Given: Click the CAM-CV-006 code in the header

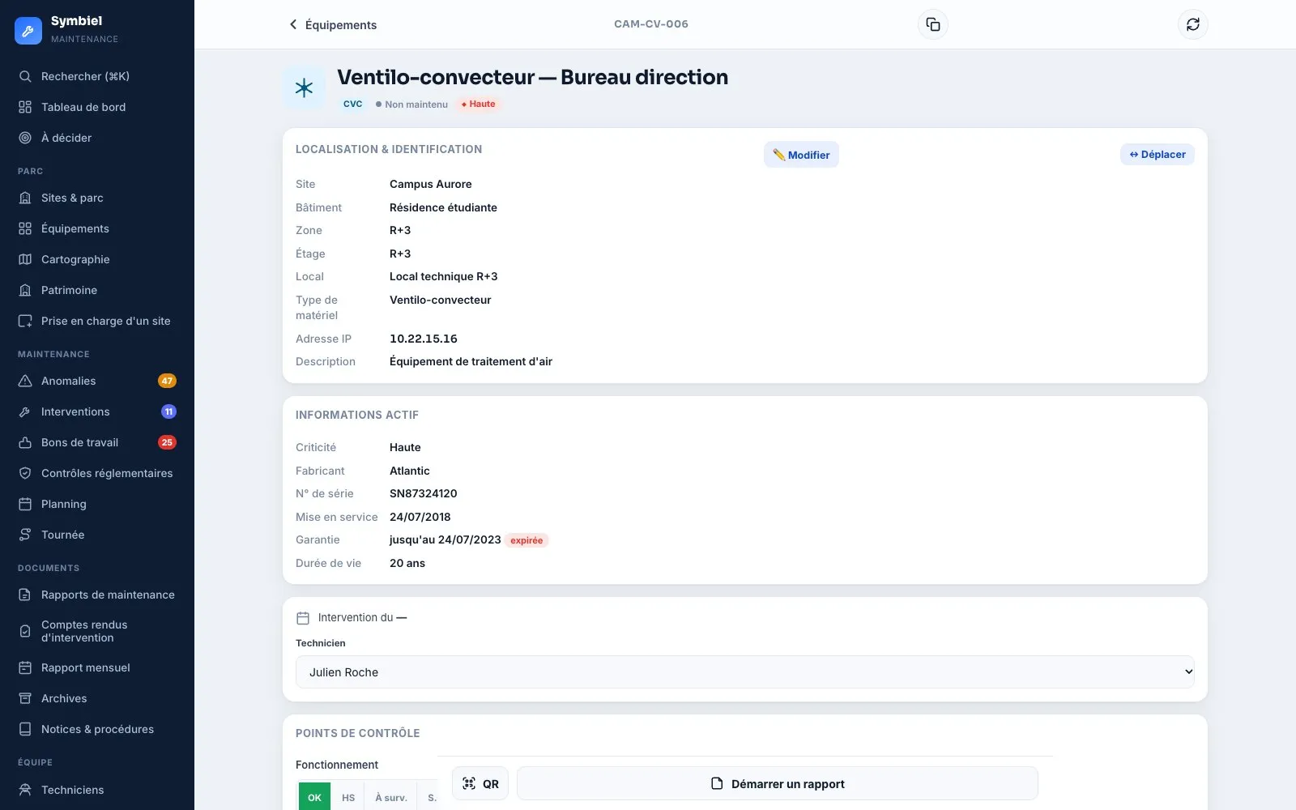Looking at the screenshot, I should coord(651,24).
